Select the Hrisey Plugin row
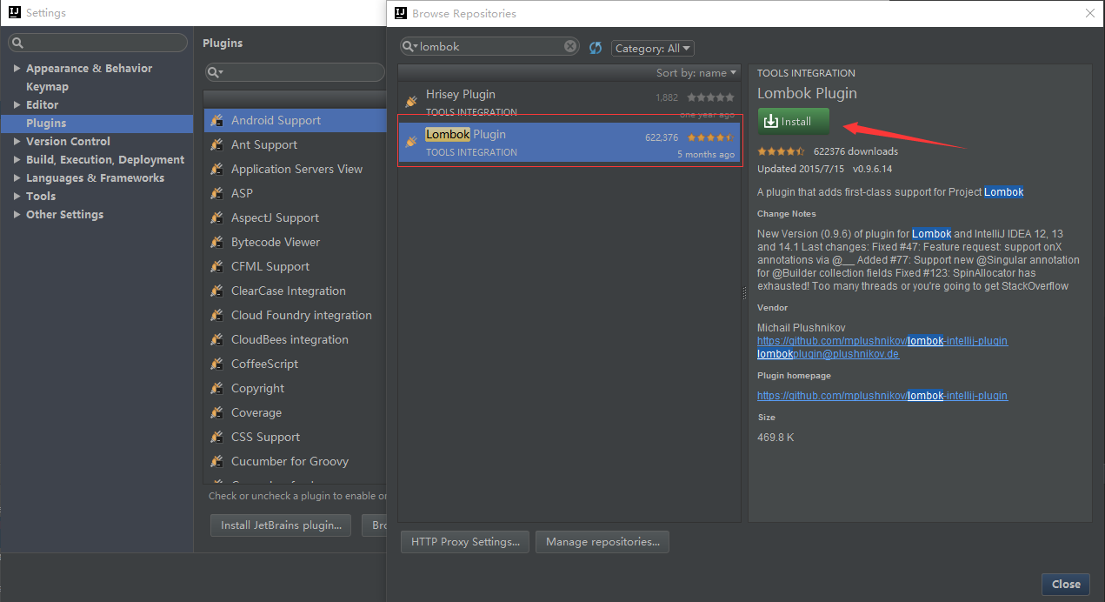 click(x=569, y=102)
